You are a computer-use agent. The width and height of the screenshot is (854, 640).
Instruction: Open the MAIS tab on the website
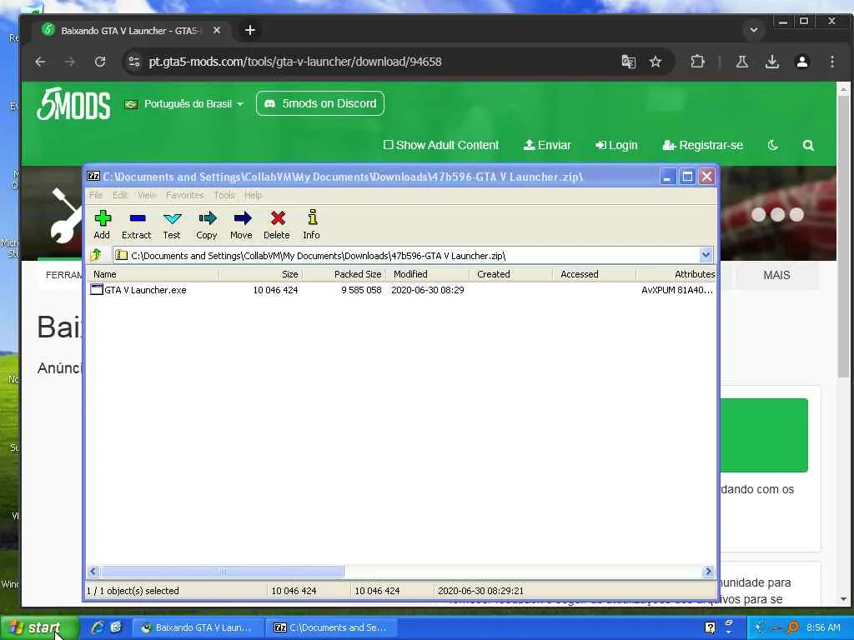(776, 275)
